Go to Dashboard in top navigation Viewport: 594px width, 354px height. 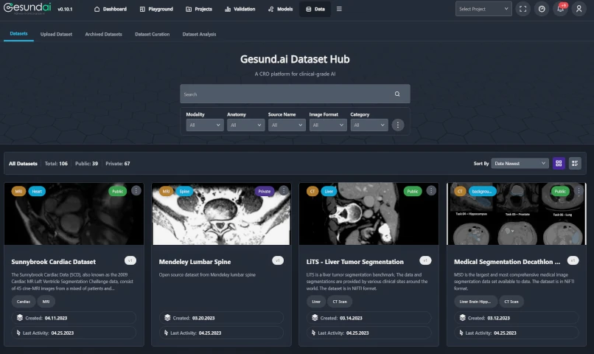coord(111,9)
